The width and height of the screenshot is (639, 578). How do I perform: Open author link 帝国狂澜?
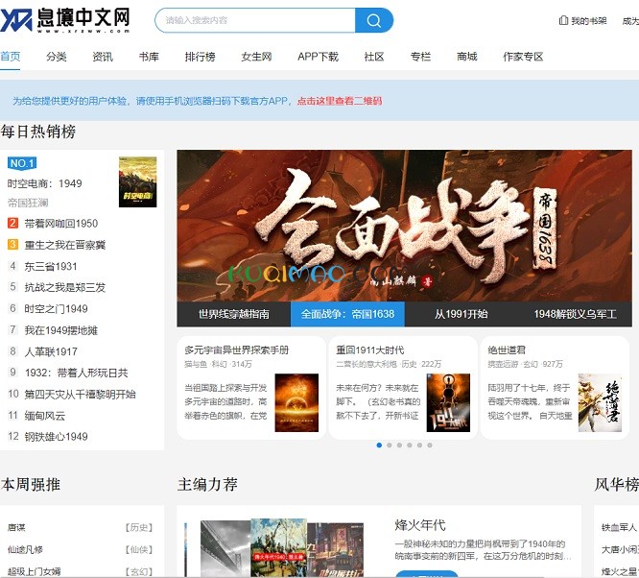[x=28, y=203]
